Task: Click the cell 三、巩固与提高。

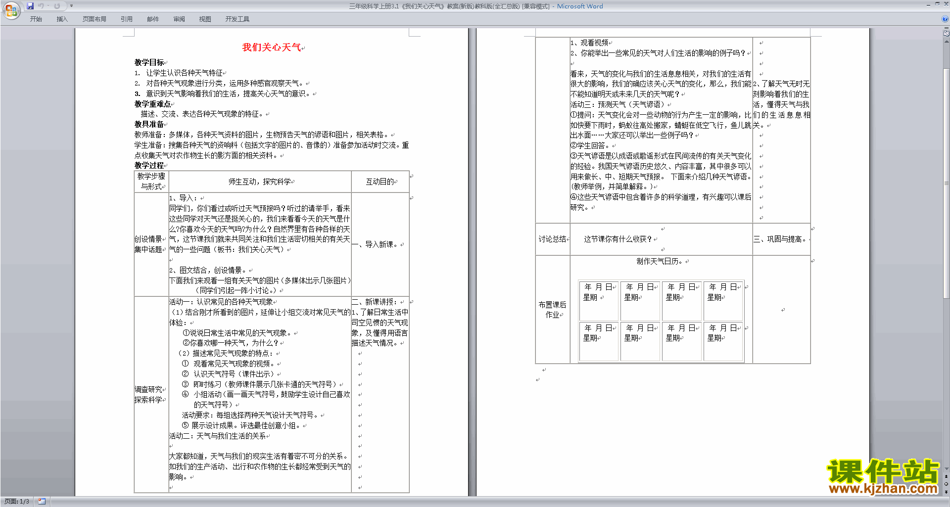Action: click(781, 239)
